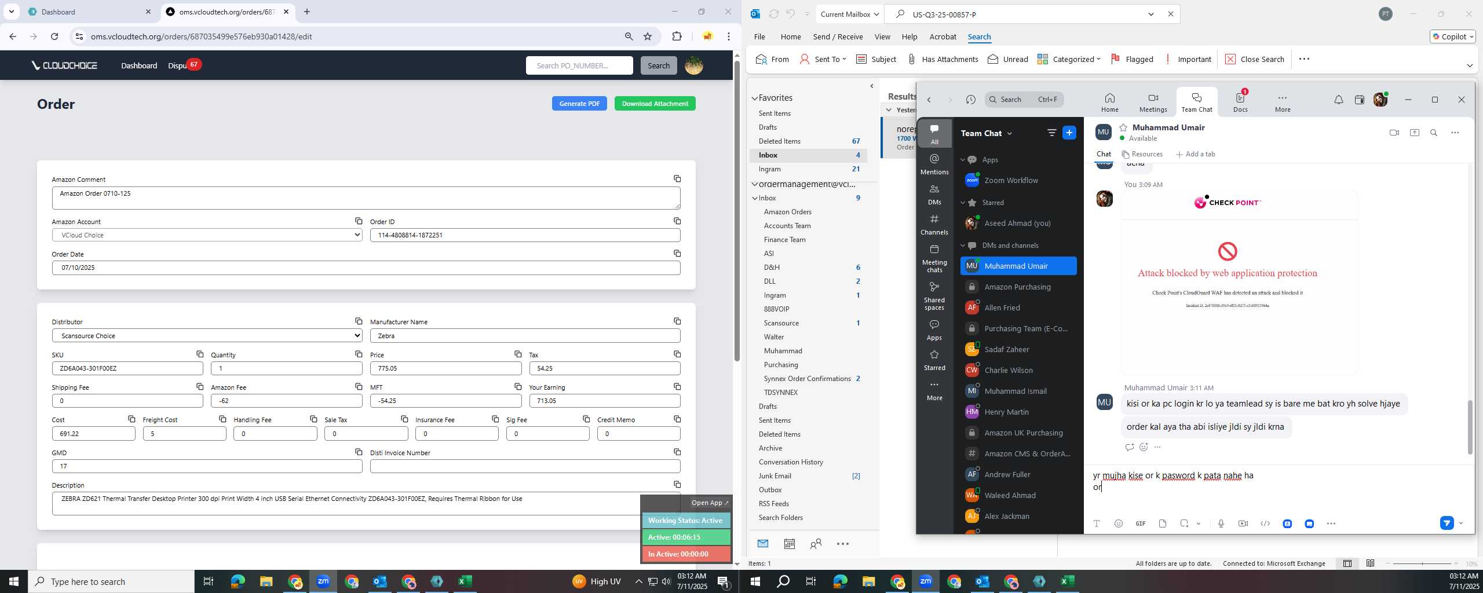1483x593 pixels.
Task: Open Windows Start menu on left taskbar
Action: pos(14,581)
